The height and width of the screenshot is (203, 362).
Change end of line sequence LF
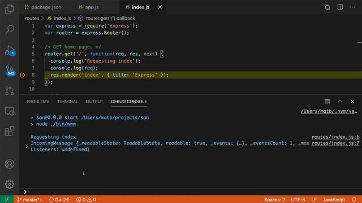pos(314,199)
